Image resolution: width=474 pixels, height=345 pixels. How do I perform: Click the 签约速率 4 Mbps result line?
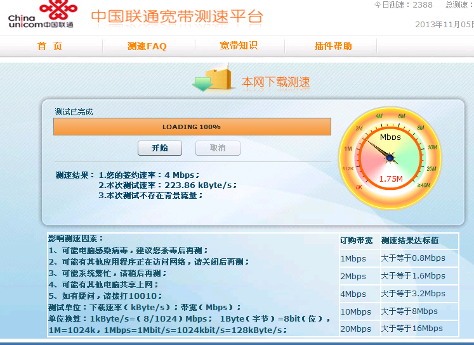[149, 175]
